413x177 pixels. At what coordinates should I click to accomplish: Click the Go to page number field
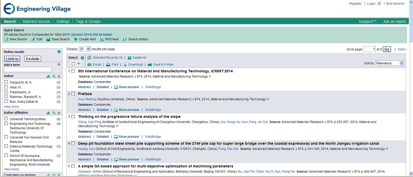tap(370, 49)
